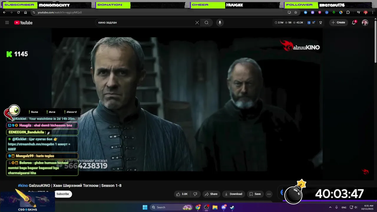Open the media control button
This screenshot has height=212, width=377.
coord(358,12)
